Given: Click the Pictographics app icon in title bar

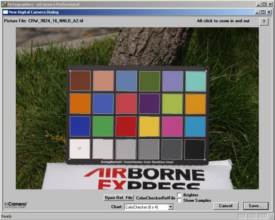Looking at the screenshot, I should pos(4,4).
